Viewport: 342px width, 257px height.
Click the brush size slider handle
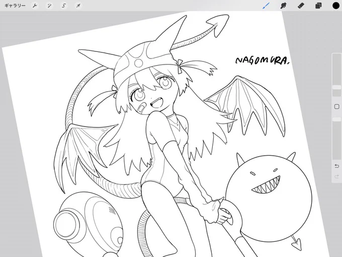coord(336,87)
